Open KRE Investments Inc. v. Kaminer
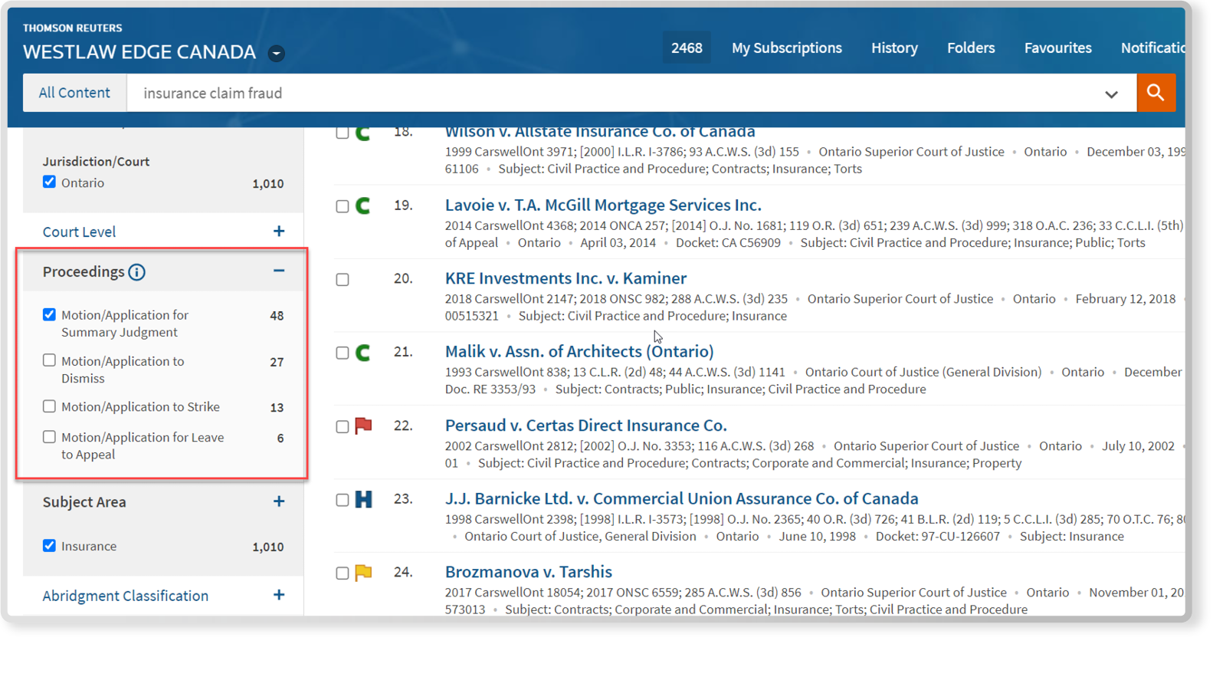 click(565, 278)
